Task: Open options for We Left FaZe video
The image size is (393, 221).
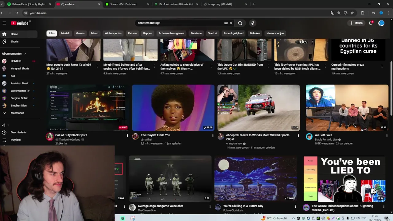Action: coord(387,135)
